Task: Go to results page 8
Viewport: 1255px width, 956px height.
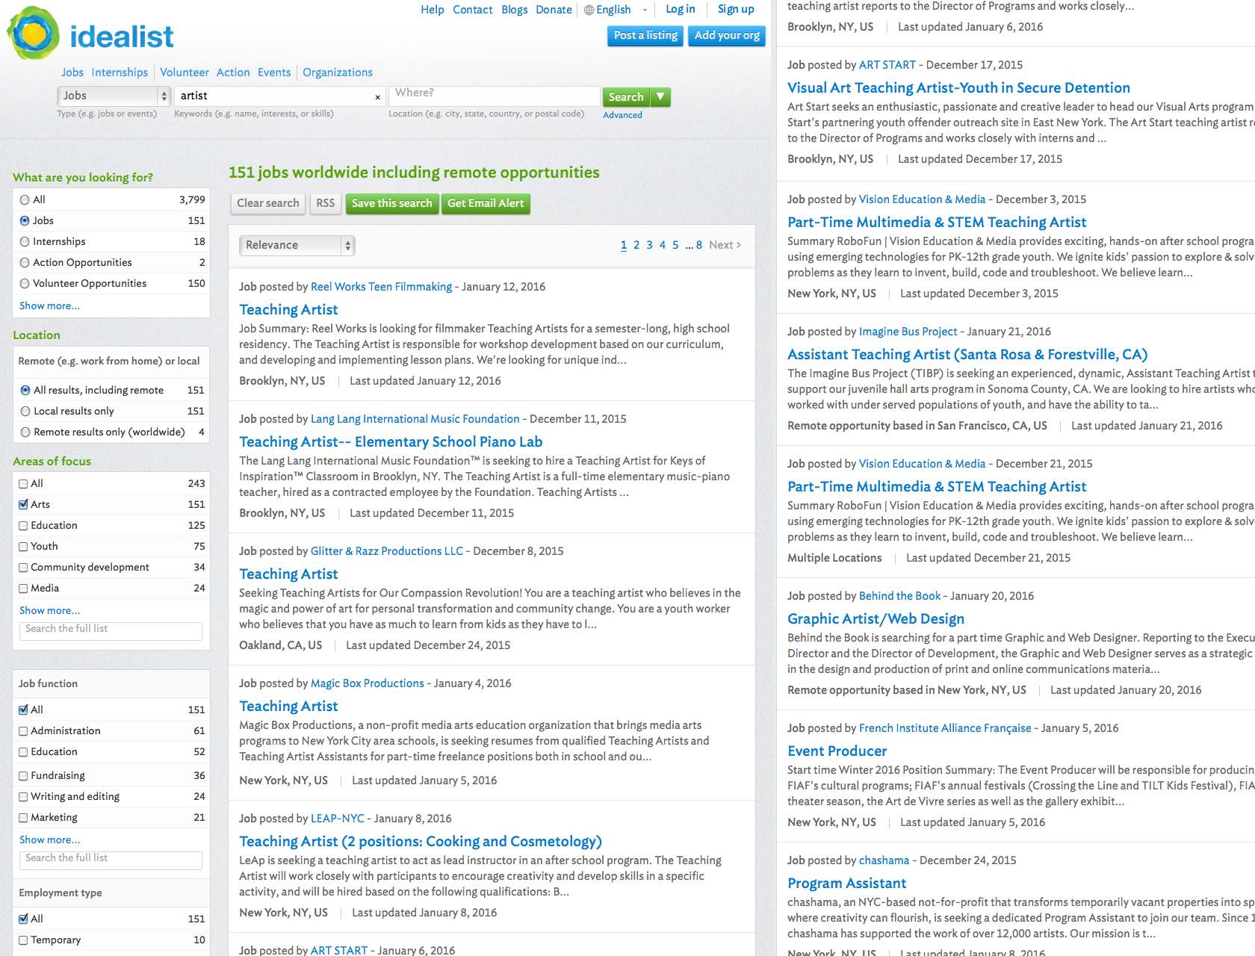Action: (699, 245)
